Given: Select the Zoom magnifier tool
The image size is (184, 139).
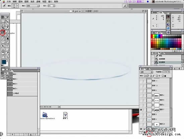Looking at the screenshot, I should pyautogui.click(x=7, y=57).
